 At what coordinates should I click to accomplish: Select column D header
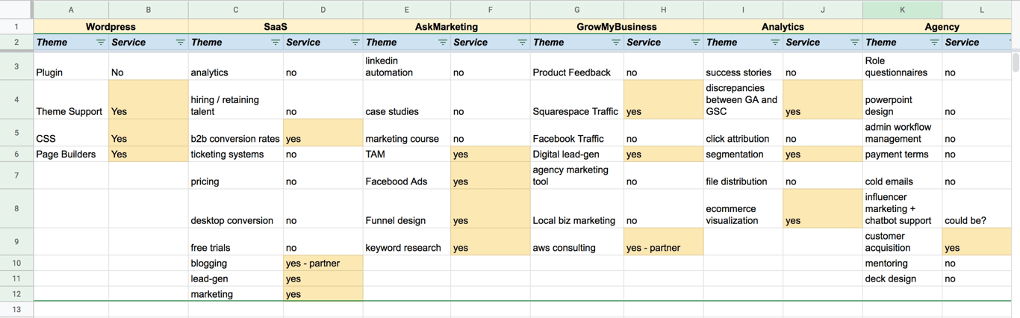tap(323, 10)
